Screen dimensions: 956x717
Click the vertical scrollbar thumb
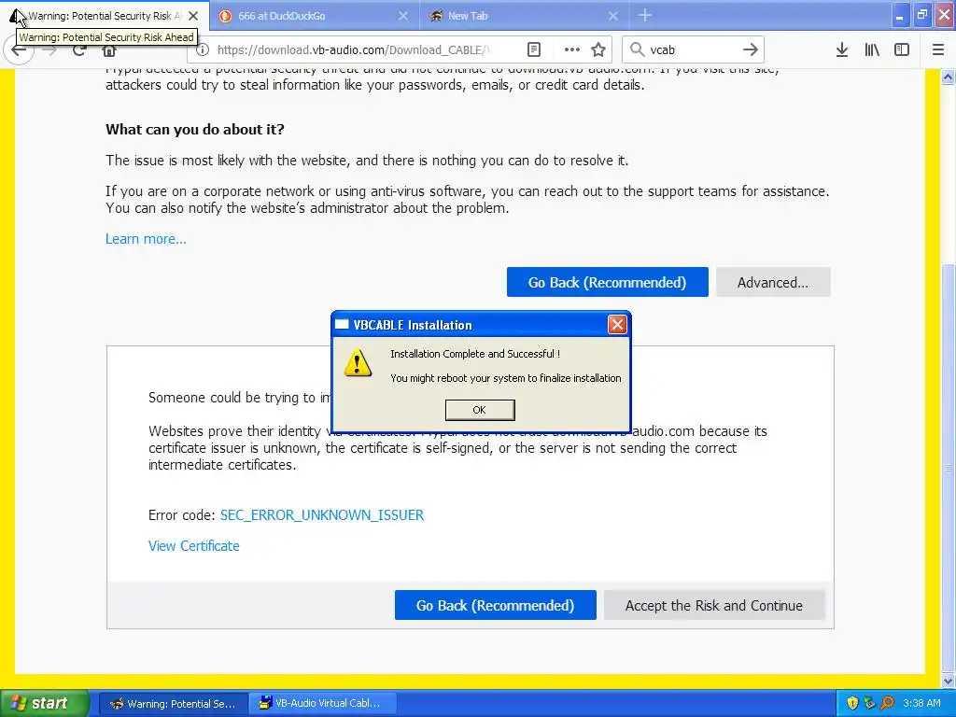[x=949, y=468]
